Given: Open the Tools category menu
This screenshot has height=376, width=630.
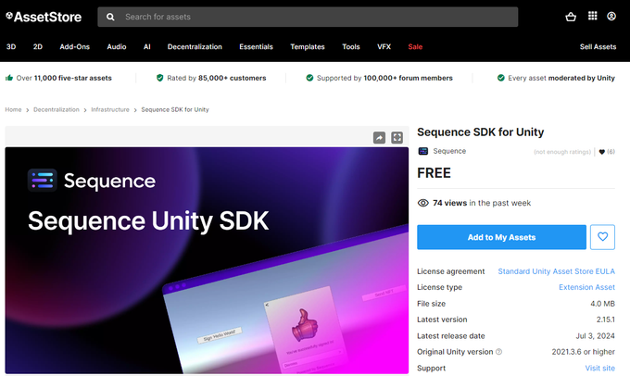Looking at the screenshot, I should tap(351, 46).
